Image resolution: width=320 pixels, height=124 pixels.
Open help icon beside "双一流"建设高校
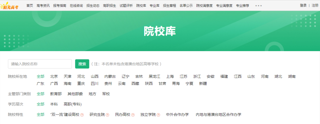click(x=82, y=115)
